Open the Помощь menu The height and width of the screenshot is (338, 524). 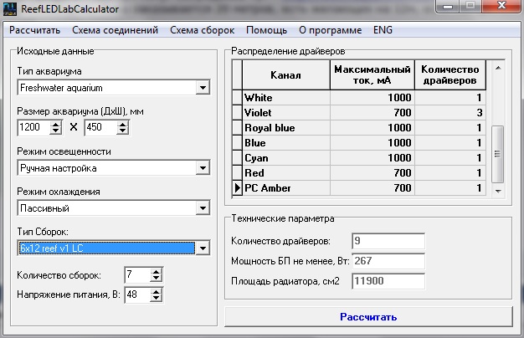(x=266, y=30)
